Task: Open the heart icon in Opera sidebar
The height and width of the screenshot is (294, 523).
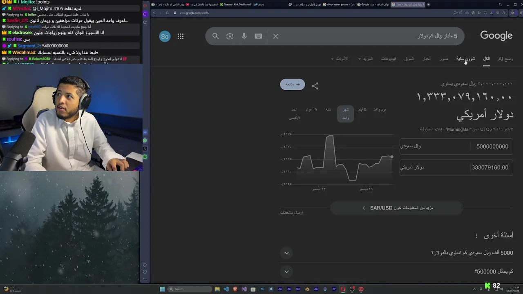Action: 145,265
